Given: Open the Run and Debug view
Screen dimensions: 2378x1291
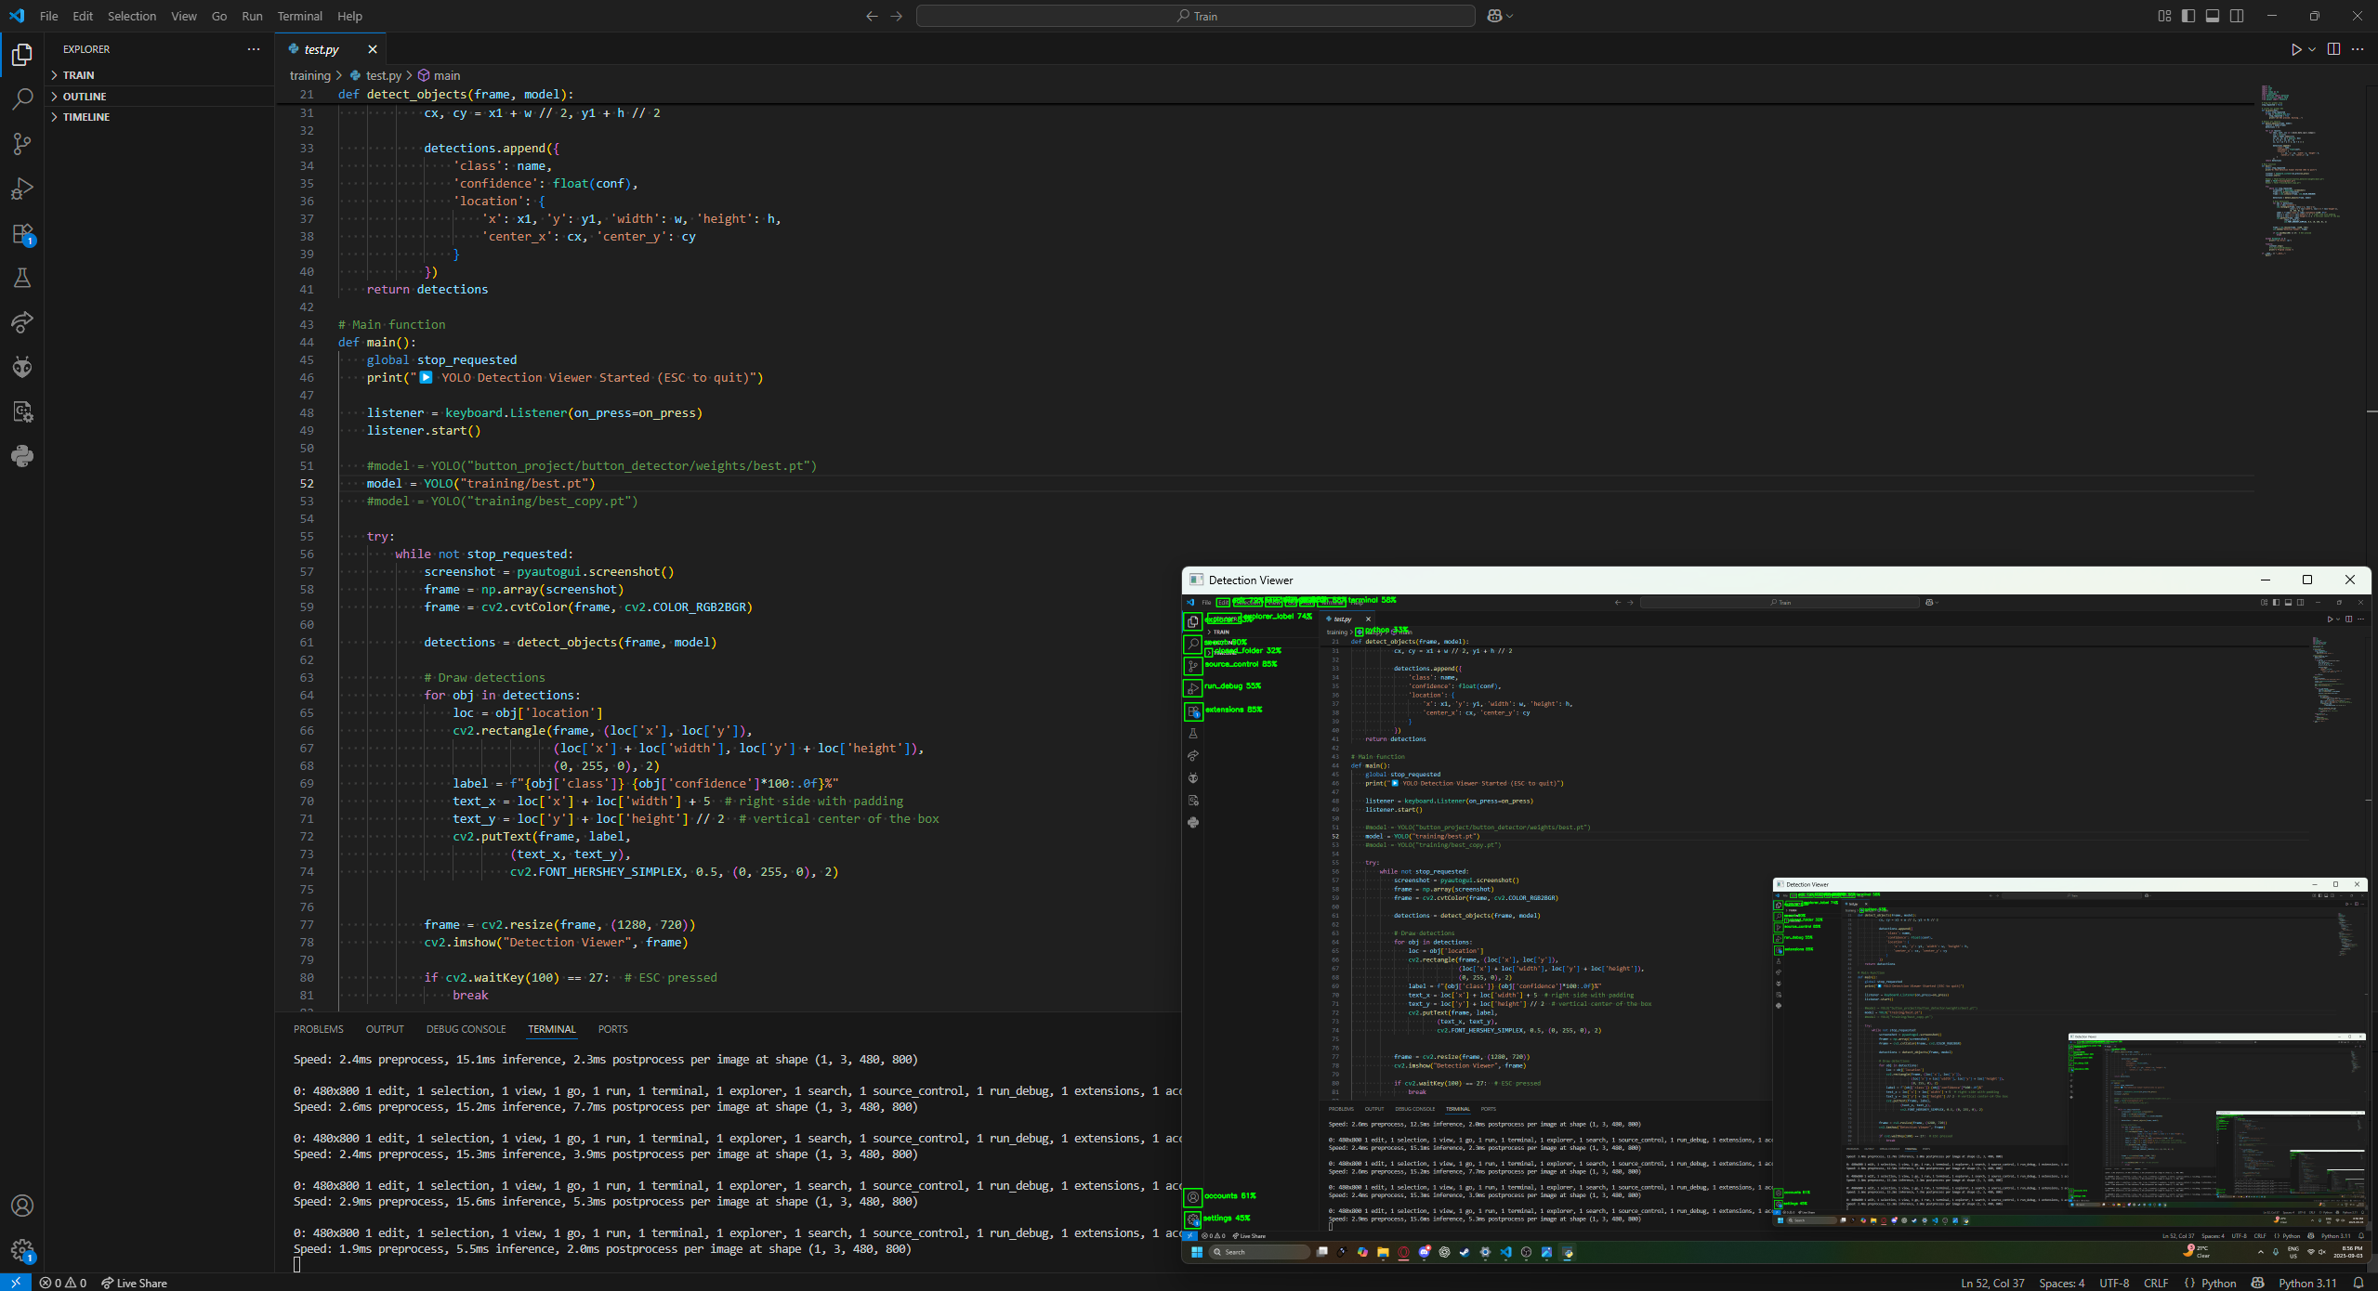Looking at the screenshot, I should [x=22, y=189].
